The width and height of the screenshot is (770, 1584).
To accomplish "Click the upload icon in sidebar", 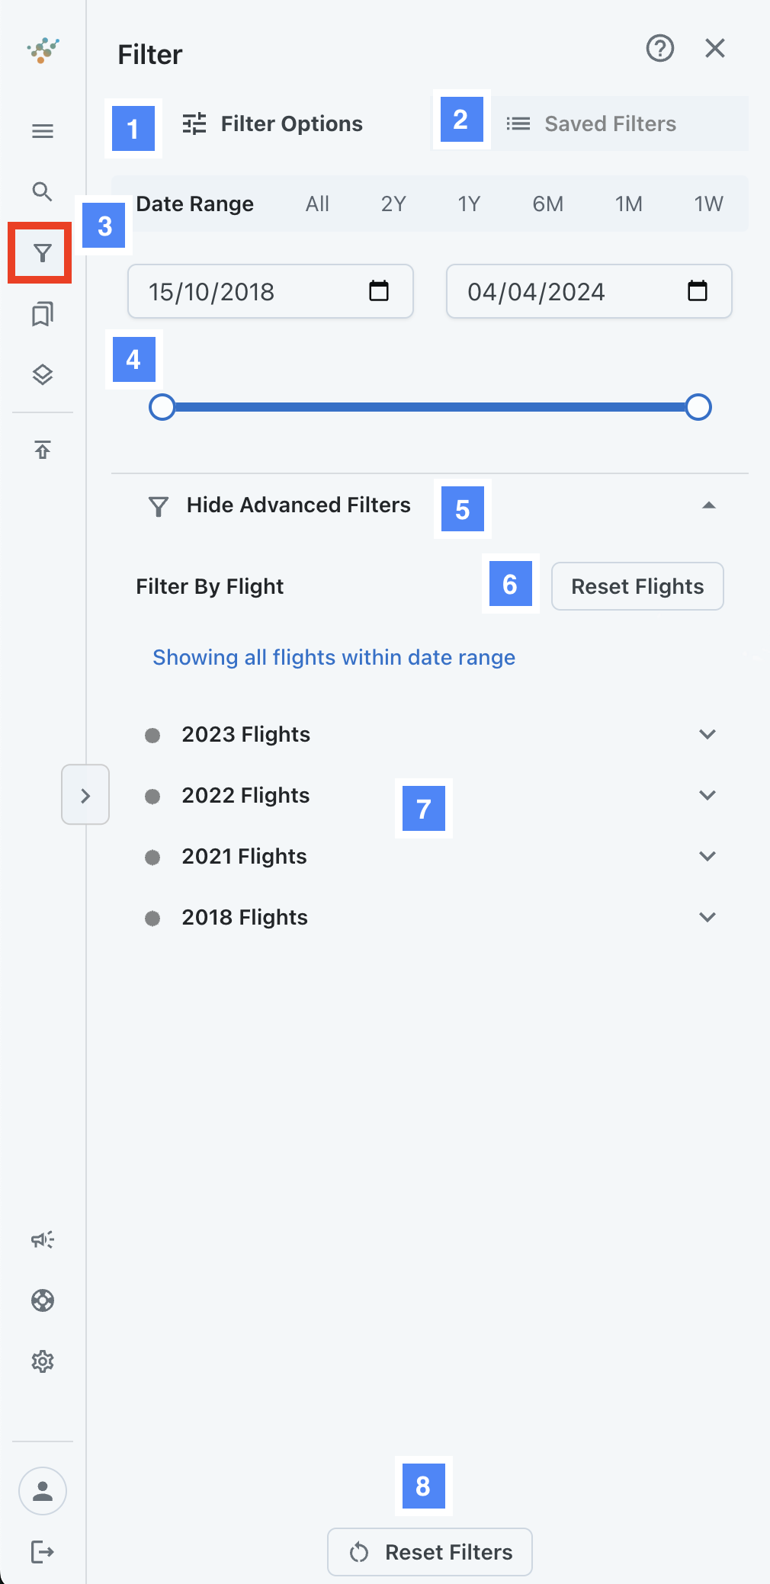I will 43,450.
